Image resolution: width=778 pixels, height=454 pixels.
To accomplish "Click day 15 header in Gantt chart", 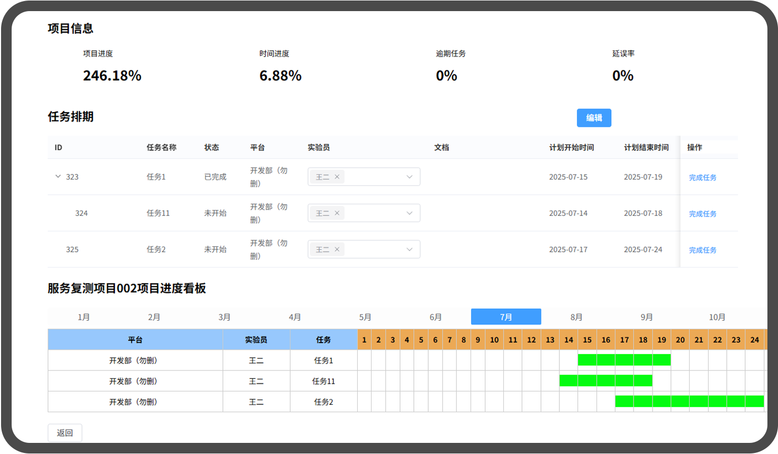I will (x=587, y=340).
